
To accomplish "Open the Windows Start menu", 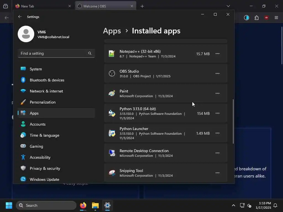I will pos(9,205).
